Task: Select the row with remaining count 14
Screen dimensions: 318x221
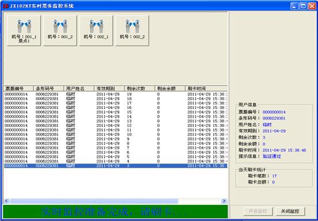Action: [x=116, y=117]
